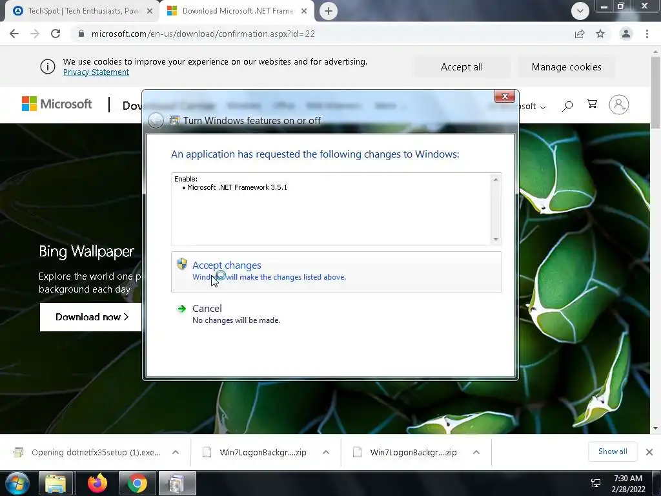Click Chrome icon in the taskbar
The height and width of the screenshot is (496, 661).
[x=137, y=483]
